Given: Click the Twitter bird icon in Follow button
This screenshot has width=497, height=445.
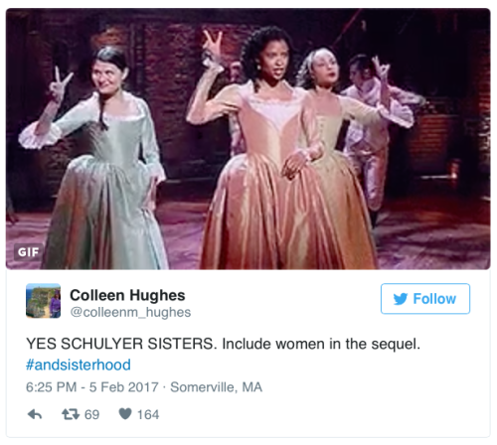Looking at the screenshot, I should tap(401, 299).
